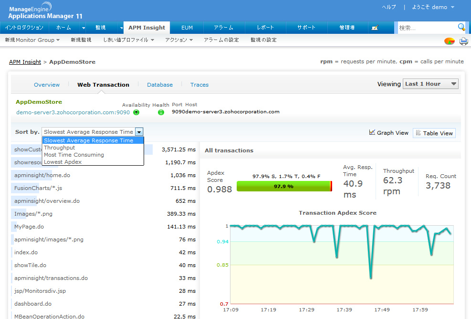
Task: Choose Lowest Apdex sort option
Action: [63, 162]
